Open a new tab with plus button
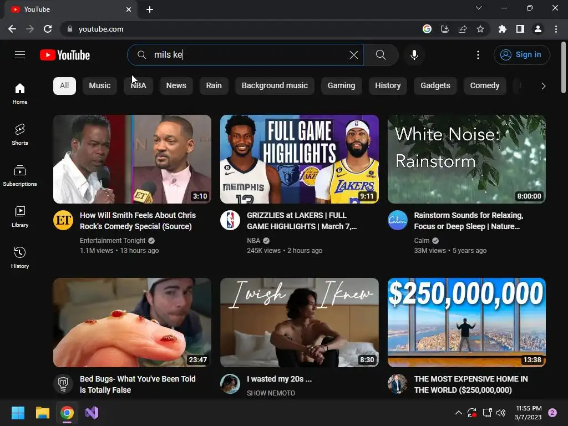This screenshot has width=568, height=426. click(150, 9)
